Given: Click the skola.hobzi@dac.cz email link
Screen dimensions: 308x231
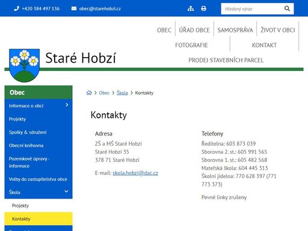Looking at the screenshot, I should pos(135,173).
